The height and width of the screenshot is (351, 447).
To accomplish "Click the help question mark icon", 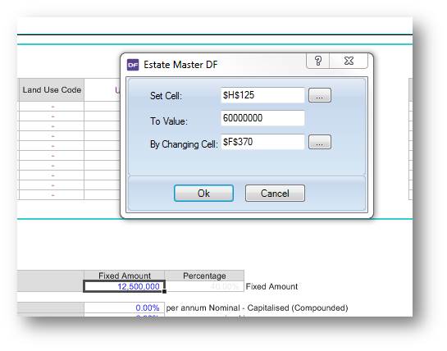I will pos(318,61).
